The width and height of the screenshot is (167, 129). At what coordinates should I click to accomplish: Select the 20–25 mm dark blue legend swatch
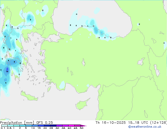coord(47,126)
